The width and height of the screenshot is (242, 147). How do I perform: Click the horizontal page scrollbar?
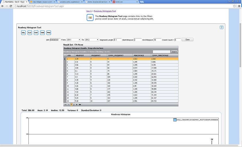pyautogui.click(x=119, y=146)
